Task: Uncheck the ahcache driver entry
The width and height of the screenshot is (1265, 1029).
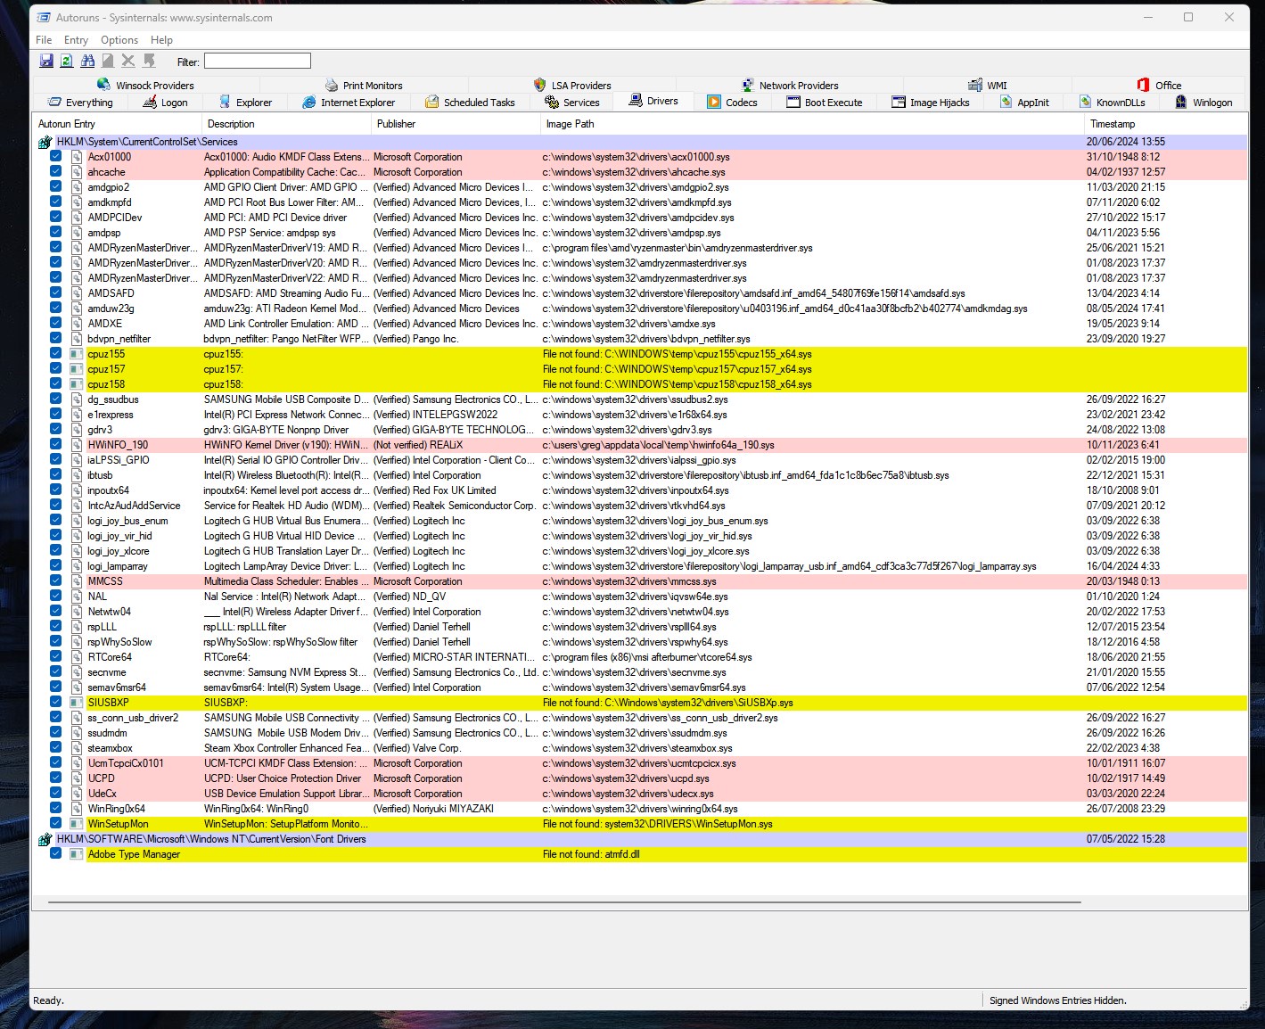Action: click(55, 172)
